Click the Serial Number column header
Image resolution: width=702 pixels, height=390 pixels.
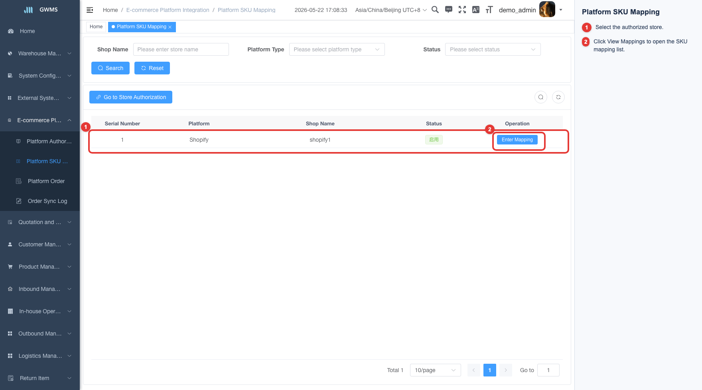coord(122,124)
